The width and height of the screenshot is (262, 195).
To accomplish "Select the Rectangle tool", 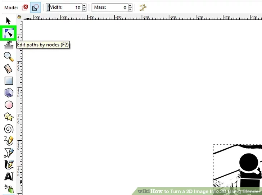I will pyautogui.click(x=9, y=81).
